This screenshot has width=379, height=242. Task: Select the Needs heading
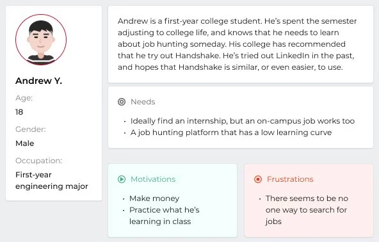point(143,102)
